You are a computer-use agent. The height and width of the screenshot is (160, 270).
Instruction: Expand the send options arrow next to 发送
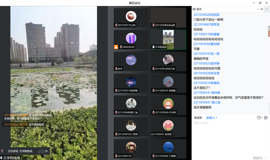[266, 158]
